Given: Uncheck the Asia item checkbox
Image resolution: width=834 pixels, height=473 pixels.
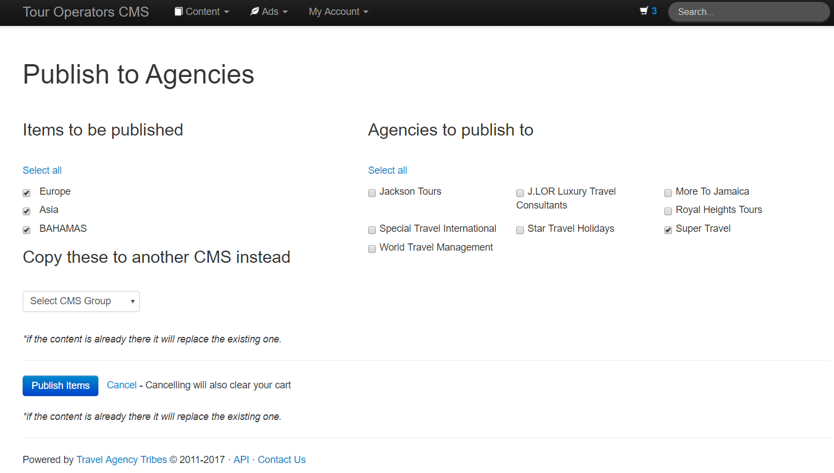Looking at the screenshot, I should coord(27,211).
